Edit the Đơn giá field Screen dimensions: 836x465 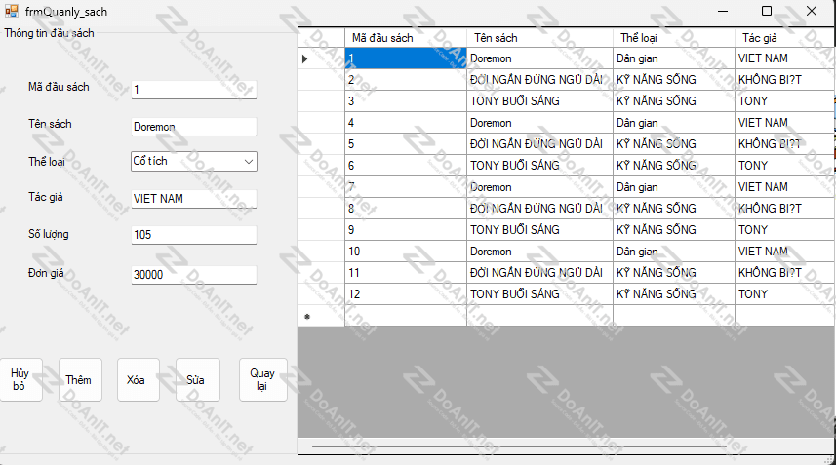(193, 276)
